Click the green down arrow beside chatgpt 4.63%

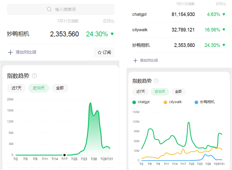coord(224,14)
